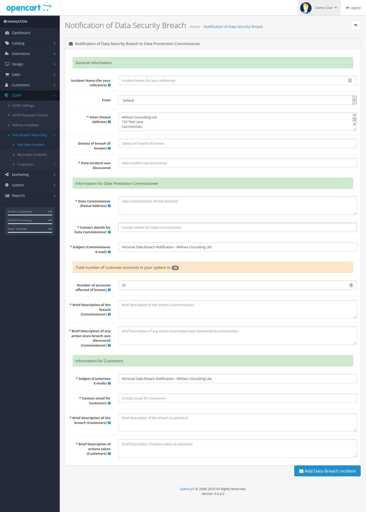Expand the Extensions menu chevron

[x=54, y=54]
